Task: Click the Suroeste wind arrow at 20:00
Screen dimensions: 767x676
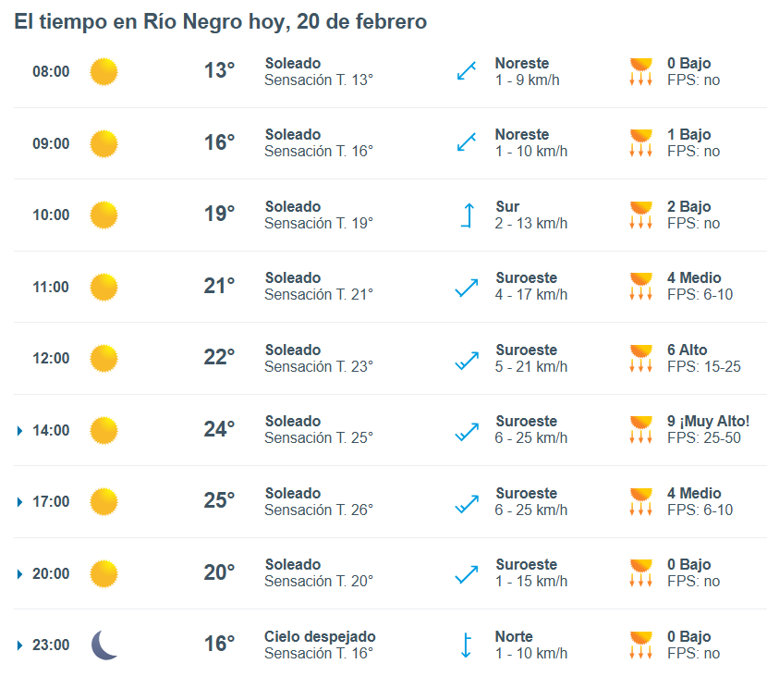Action: (x=466, y=573)
